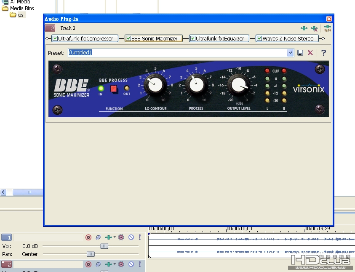Delete the preset with the red X icon
The height and width of the screenshot is (272, 355).
coord(310,53)
